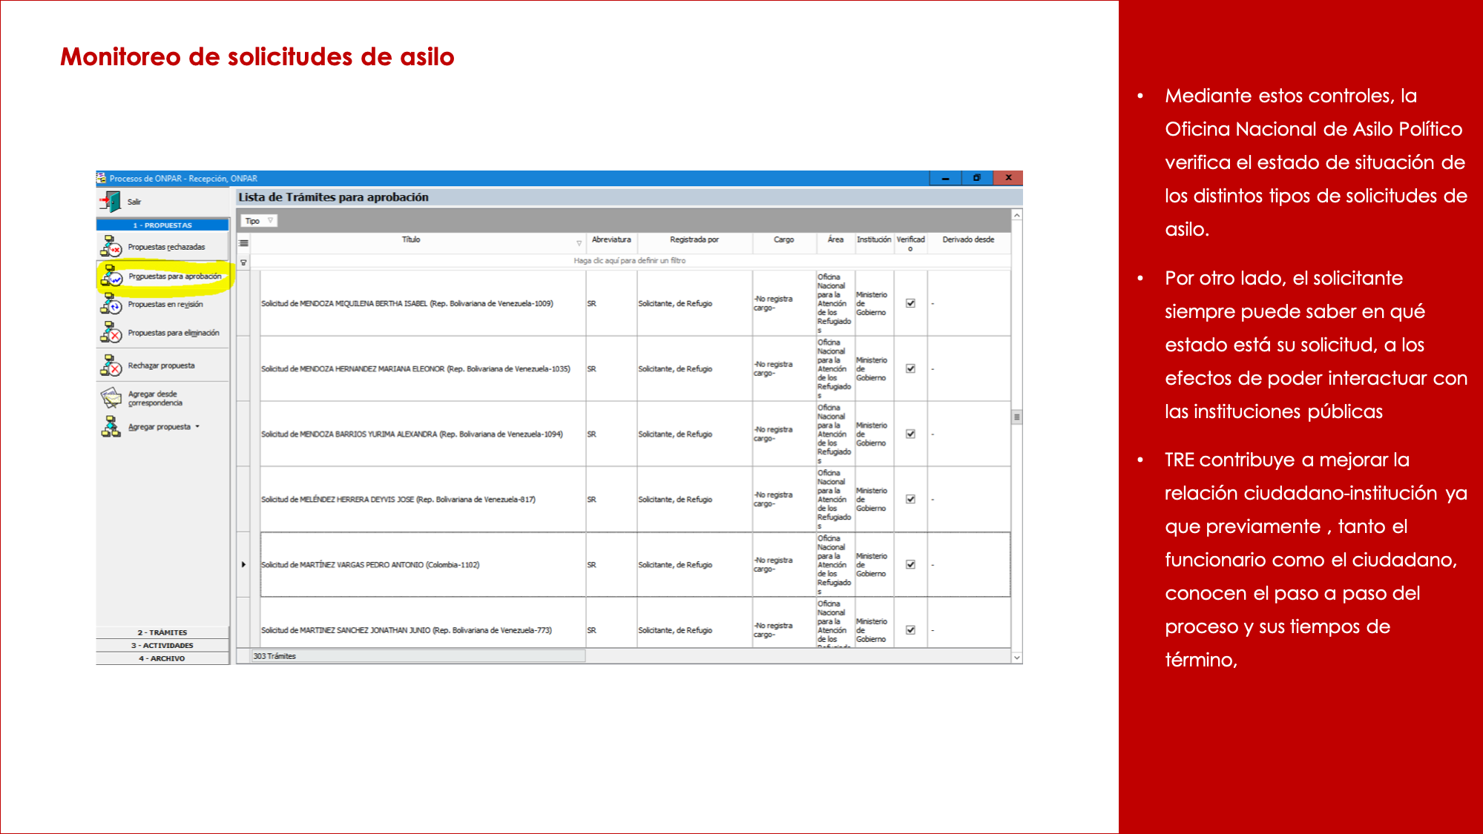
Task: Click the scrollbar down arrow of the list
Action: tap(1017, 658)
